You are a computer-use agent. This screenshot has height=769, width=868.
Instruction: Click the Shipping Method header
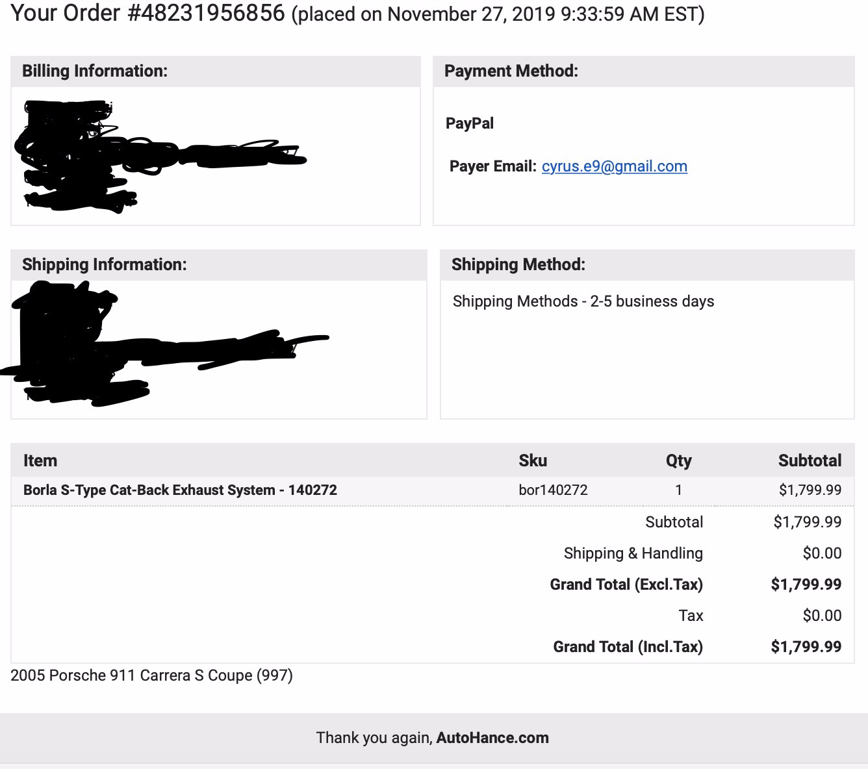coord(518,264)
